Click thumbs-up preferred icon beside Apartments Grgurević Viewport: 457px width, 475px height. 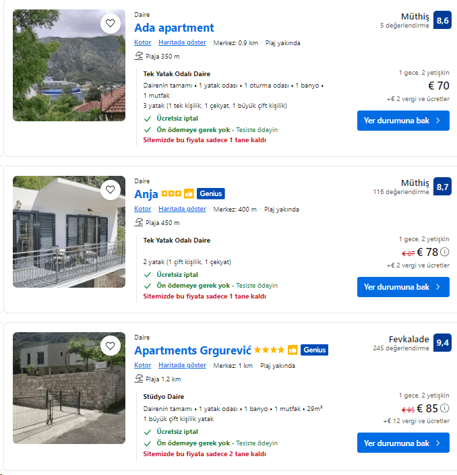tap(293, 350)
